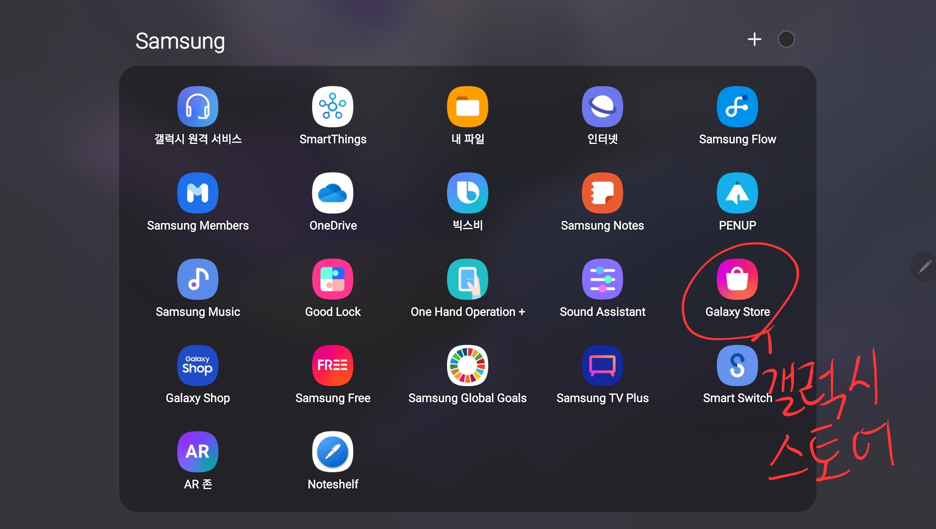Launch the AR 존 app
Image resolution: width=936 pixels, height=529 pixels.
pyautogui.click(x=197, y=452)
